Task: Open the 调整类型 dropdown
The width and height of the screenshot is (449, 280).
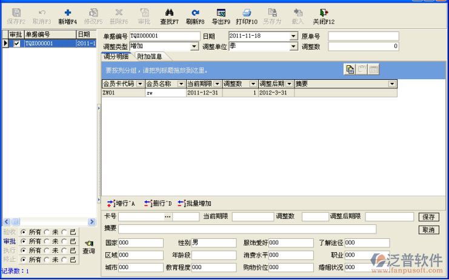Action: 195,47
